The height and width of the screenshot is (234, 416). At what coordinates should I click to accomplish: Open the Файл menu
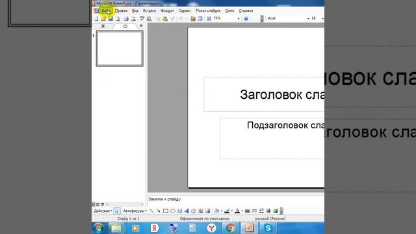click(x=106, y=11)
